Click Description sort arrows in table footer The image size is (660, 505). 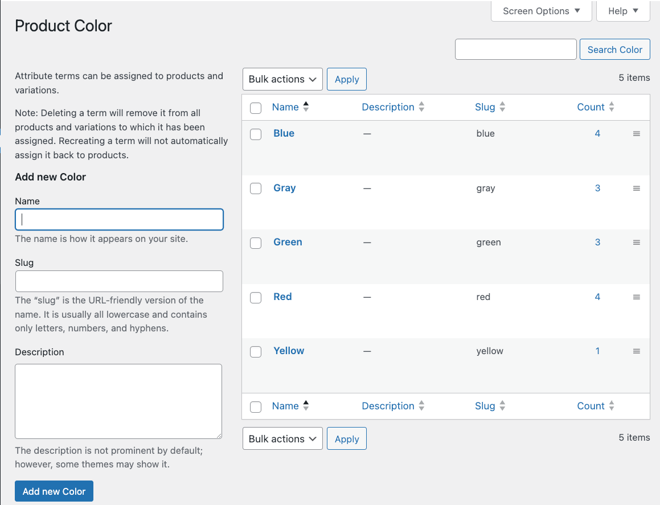[421, 406]
